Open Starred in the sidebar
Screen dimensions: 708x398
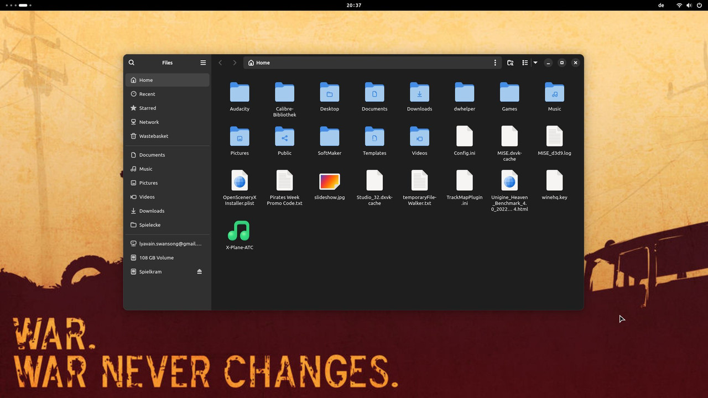coord(168,108)
